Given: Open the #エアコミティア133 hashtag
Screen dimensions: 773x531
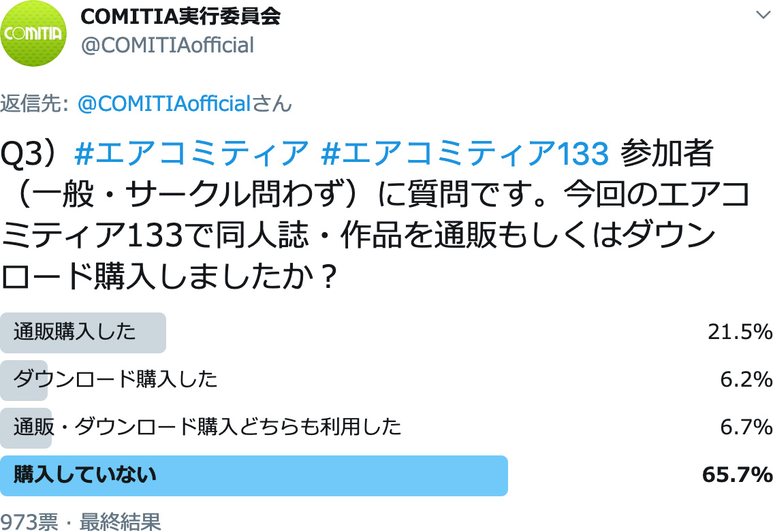Looking at the screenshot, I should click(x=464, y=155).
